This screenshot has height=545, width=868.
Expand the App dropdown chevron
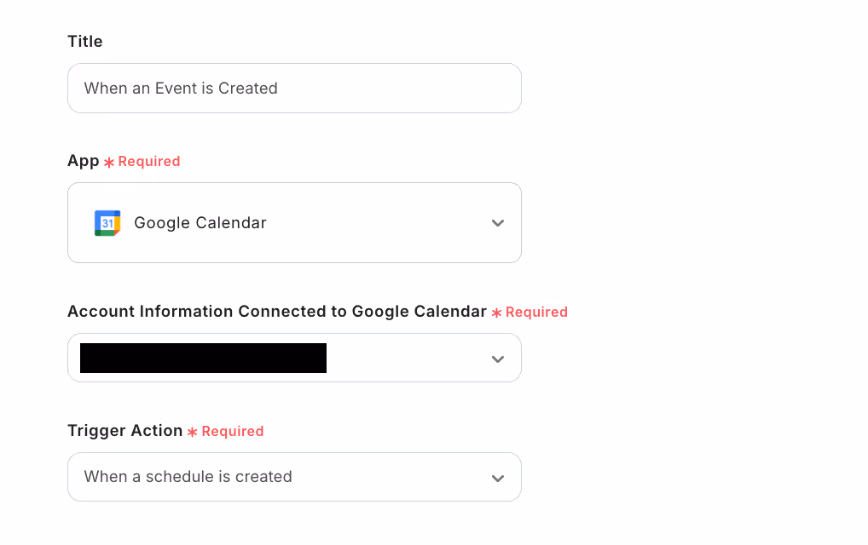tap(498, 223)
